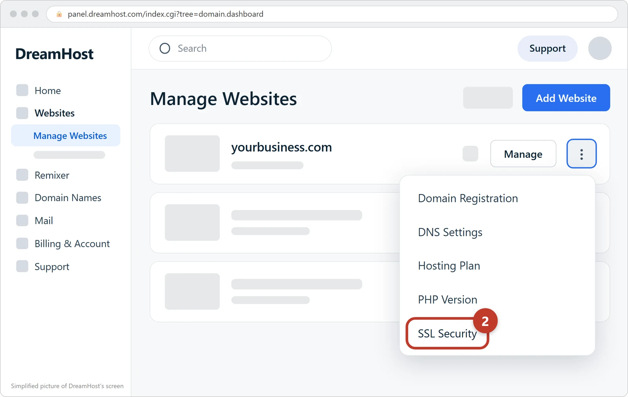Click the Billing & Account sidebar icon
Screen dimensions: 628x397
(x=22, y=243)
